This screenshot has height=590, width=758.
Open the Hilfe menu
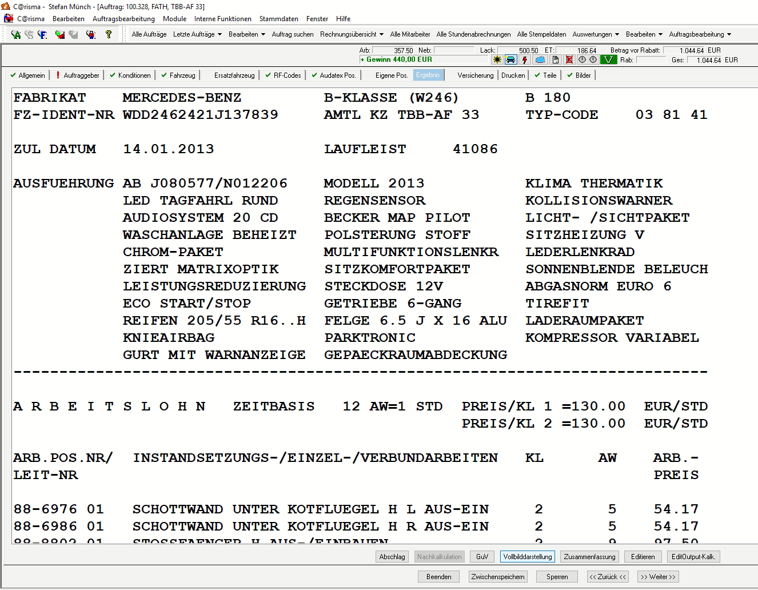[343, 19]
